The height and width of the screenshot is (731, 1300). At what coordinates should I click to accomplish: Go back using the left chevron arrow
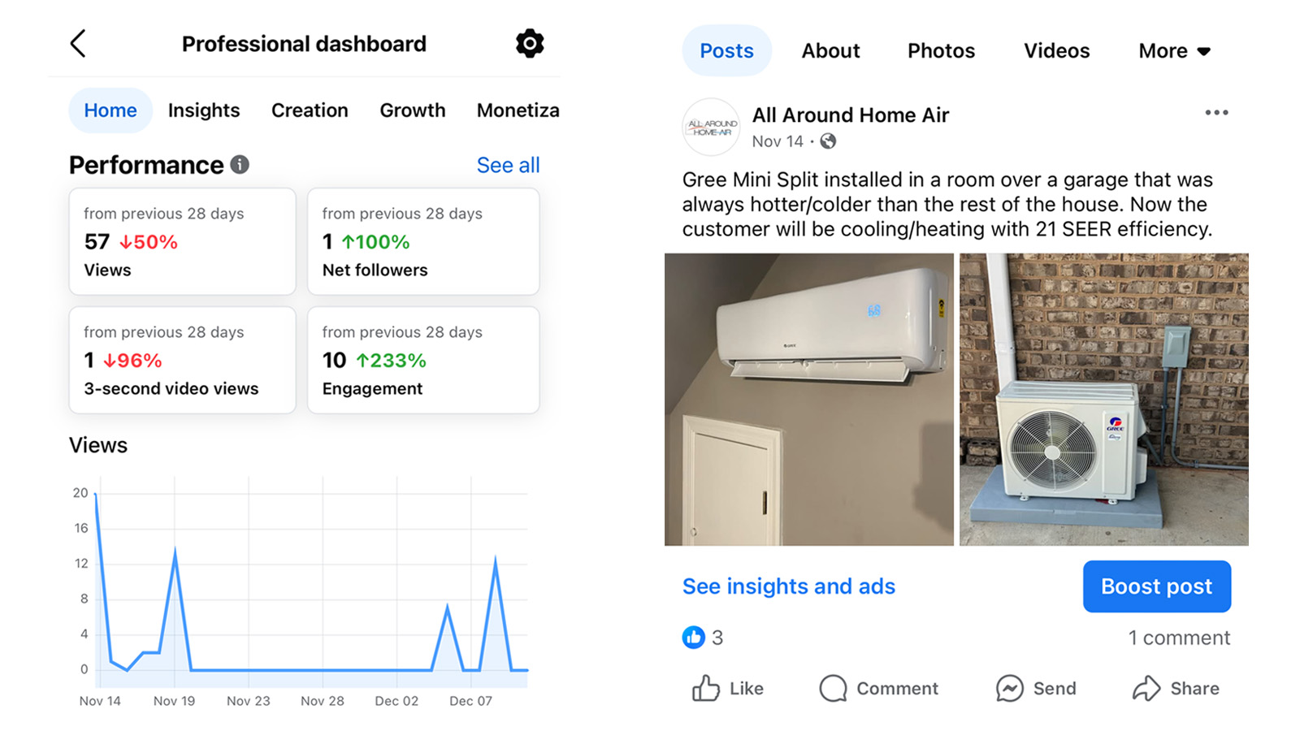(x=78, y=44)
